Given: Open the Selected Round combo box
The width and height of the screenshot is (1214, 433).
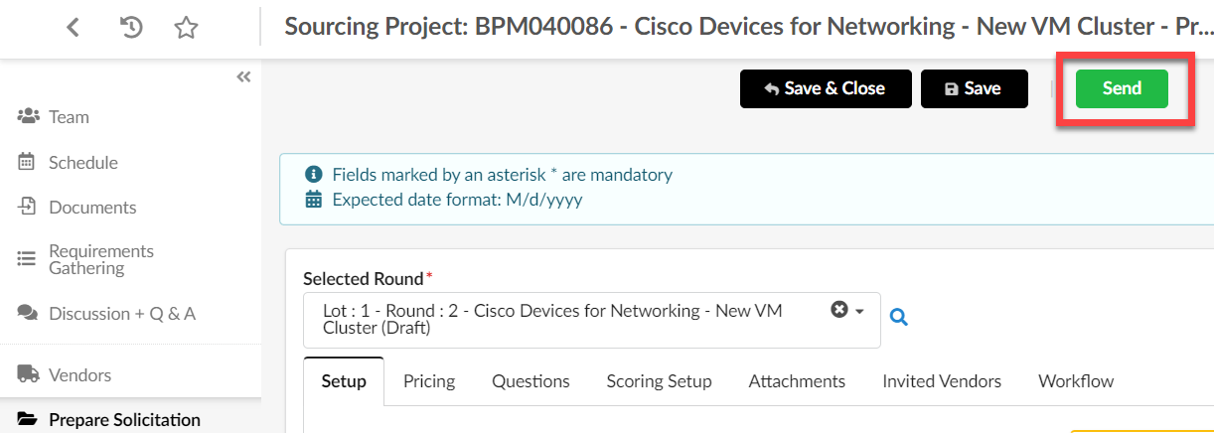Looking at the screenshot, I should (592, 320).
